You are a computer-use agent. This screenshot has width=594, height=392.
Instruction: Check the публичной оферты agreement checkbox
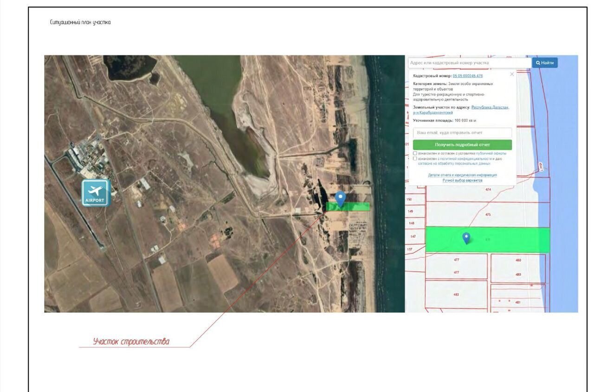point(415,153)
